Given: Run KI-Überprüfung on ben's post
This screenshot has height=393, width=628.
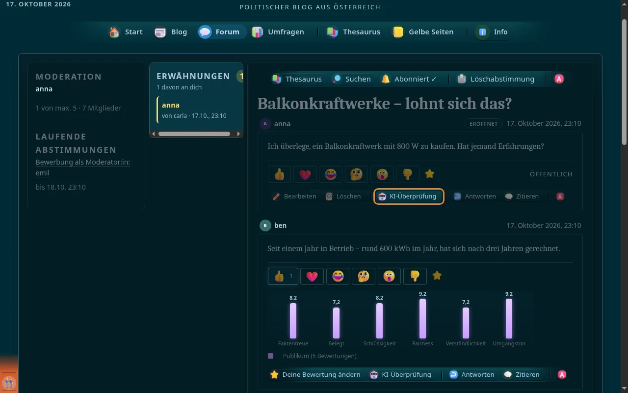Looking at the screenshot, I should pyautogui.click(x=400, y=375).
